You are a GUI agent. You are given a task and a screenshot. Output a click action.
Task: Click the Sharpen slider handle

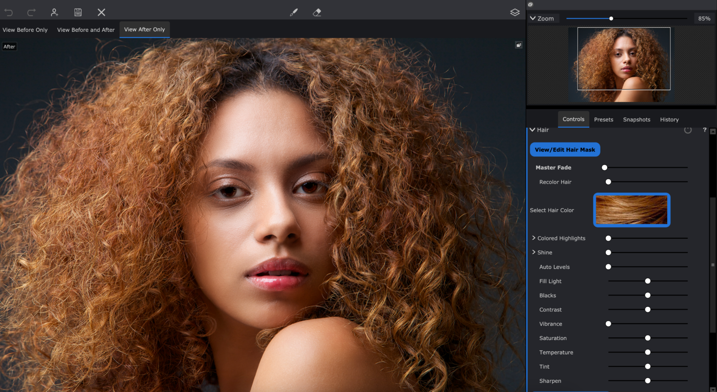point(648,381)
